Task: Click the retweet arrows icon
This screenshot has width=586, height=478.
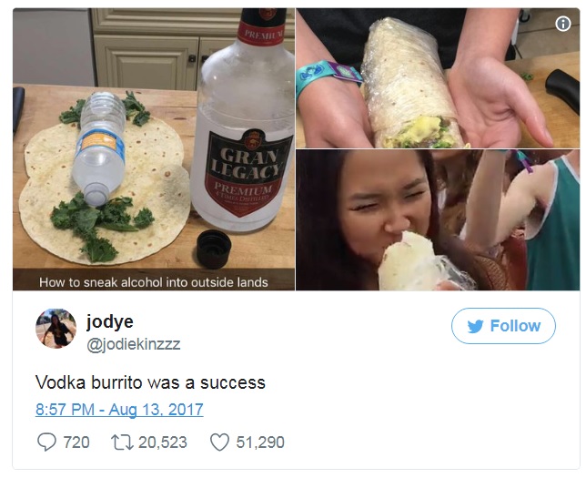Action: 122,442
